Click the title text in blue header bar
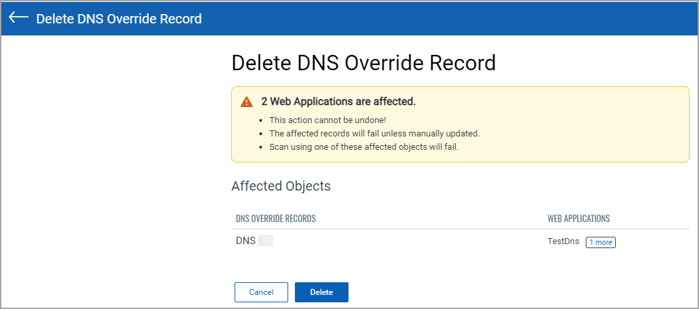 [119, 19]
